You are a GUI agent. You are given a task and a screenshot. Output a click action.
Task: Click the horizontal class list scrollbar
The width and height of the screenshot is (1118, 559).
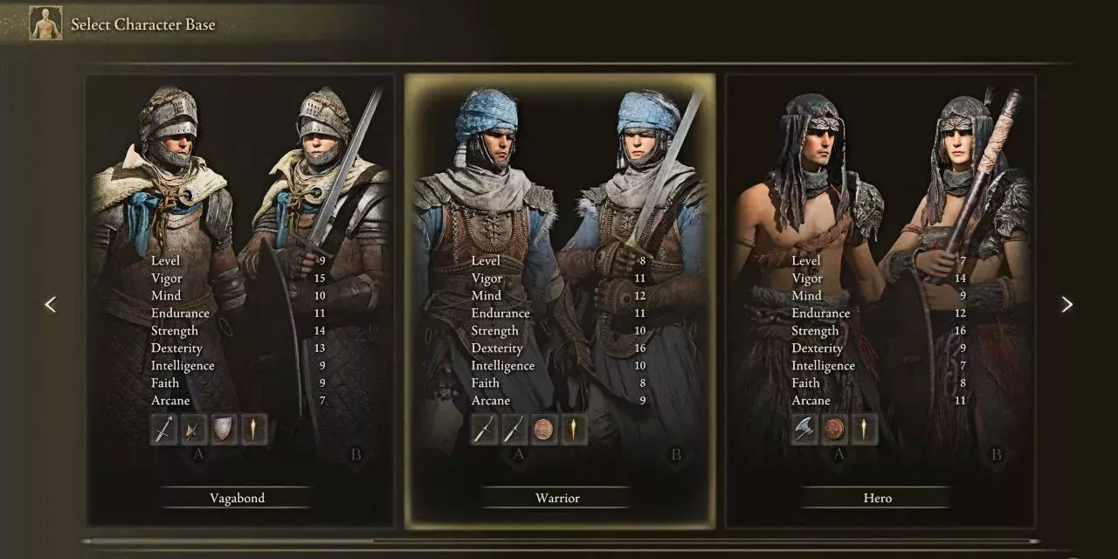559,542
